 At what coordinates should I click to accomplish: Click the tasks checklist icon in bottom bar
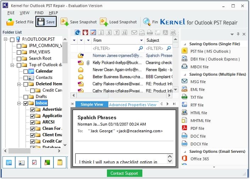(x=34, y=162)
